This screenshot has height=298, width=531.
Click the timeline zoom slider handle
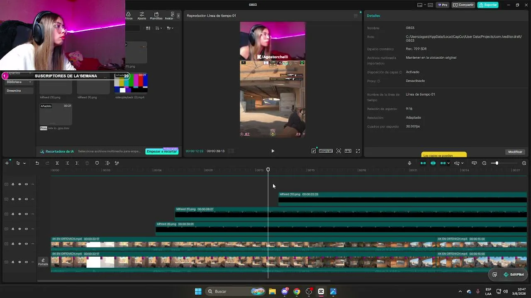[x=497, y=163]
